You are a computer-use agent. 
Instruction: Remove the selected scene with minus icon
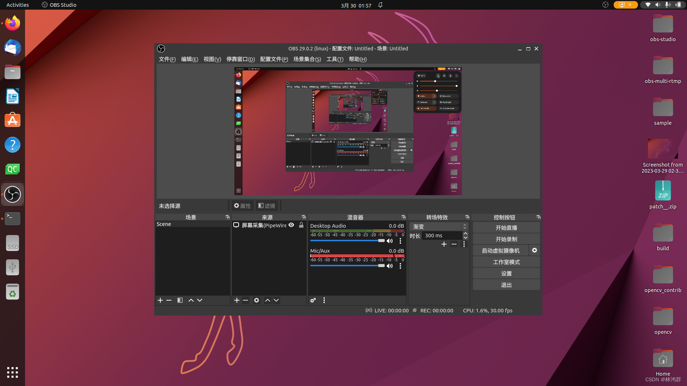(x=169, y=300)
